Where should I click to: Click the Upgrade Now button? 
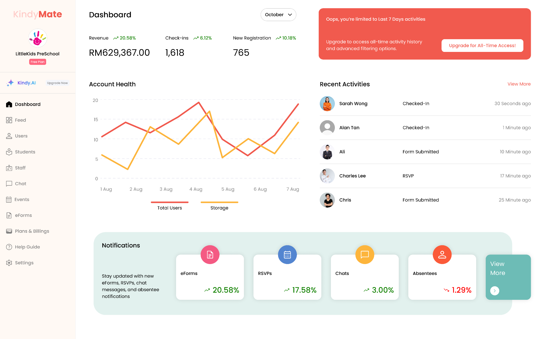(x=57, y=83)
